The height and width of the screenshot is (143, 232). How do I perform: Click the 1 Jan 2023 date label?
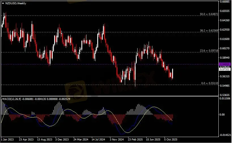click(8, 140)
